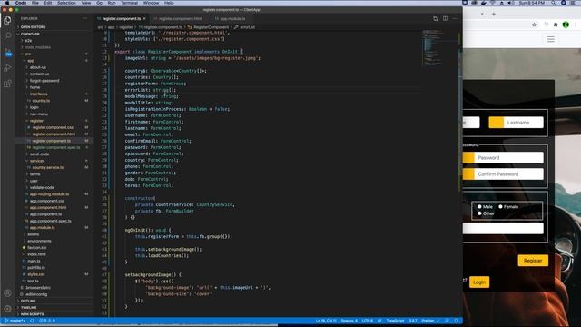
Task: Close the current browser tab
Action: coord(482,15)
